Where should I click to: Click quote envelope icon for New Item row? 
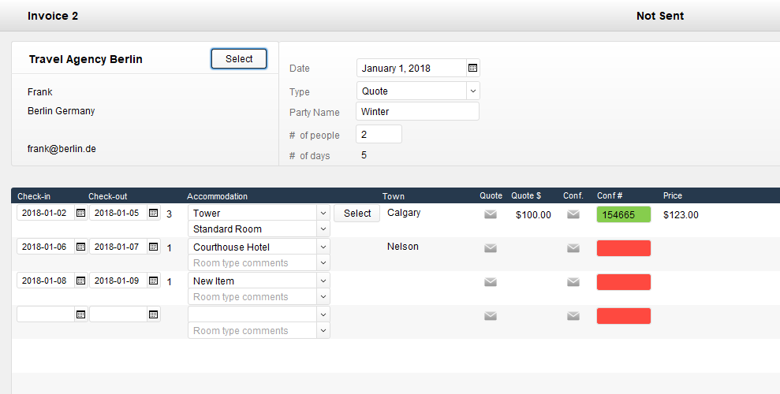pyautogui.click(x=491, y=282)
